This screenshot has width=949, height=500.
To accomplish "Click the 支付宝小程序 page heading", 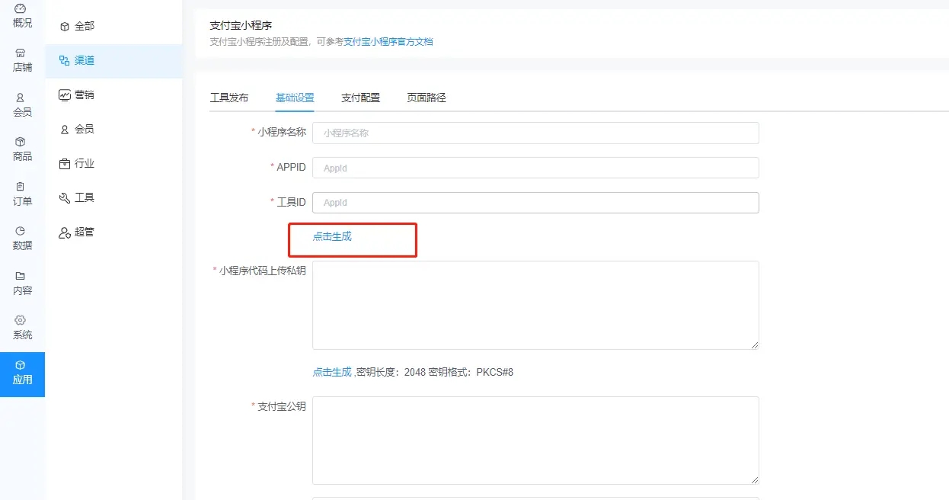I will (241, 26).
